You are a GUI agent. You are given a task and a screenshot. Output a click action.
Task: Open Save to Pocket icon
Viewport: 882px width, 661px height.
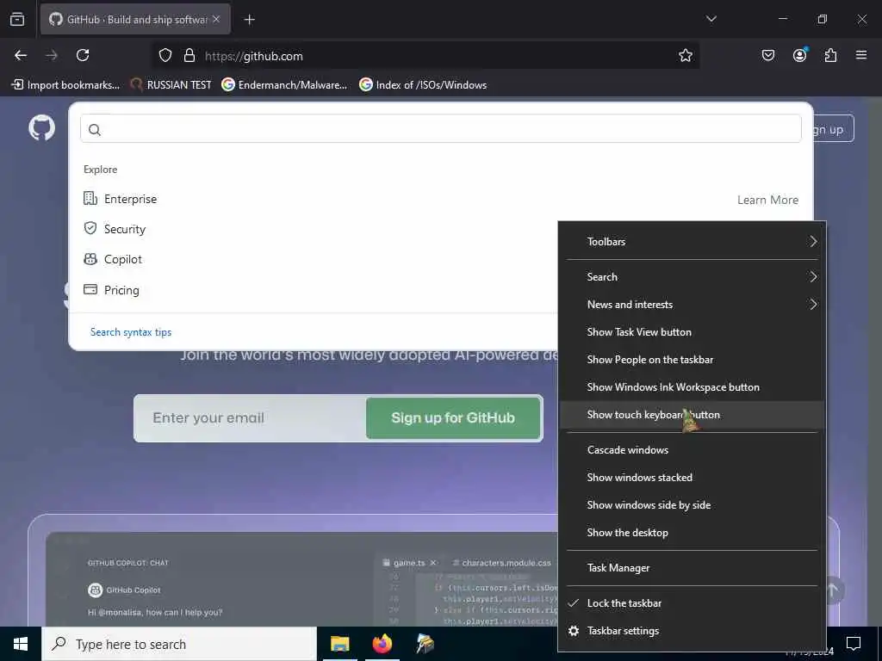(x=767, y=55)
